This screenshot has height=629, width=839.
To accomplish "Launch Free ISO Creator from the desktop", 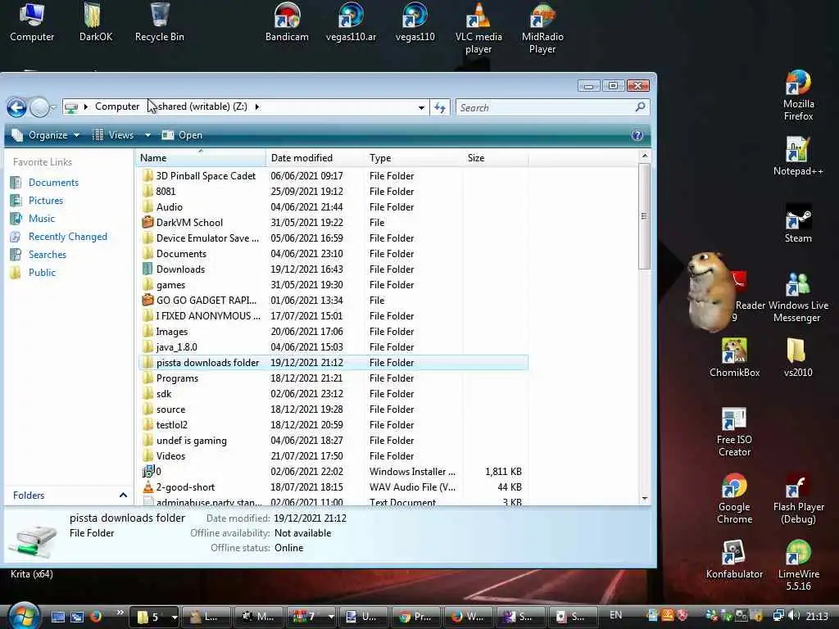I will point(734,432).
